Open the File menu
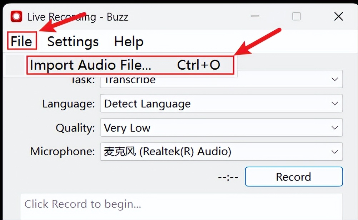The image size is (358, 220). [21, 42]
